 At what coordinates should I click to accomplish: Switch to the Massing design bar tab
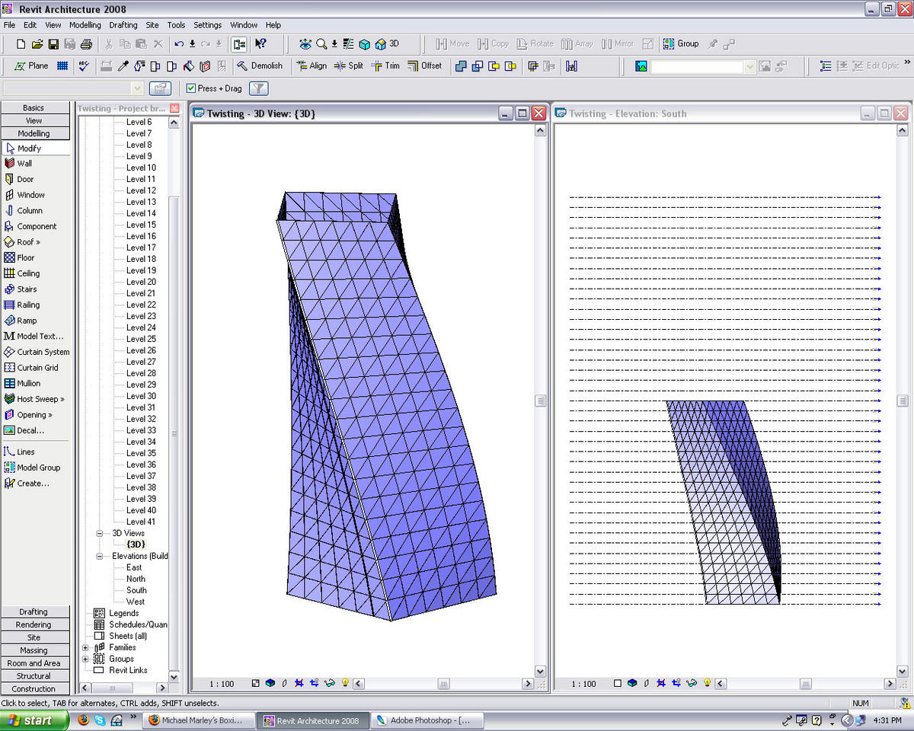click(x=34, y=650)
